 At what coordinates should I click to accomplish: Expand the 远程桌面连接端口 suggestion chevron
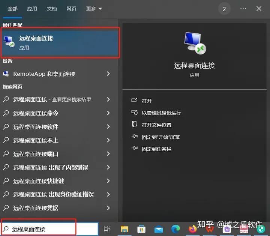click(108, 154)
